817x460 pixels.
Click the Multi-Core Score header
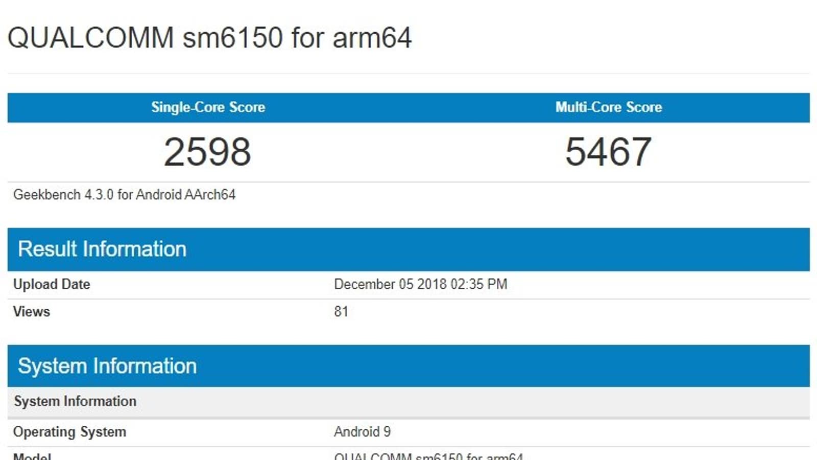coord(609,107)
